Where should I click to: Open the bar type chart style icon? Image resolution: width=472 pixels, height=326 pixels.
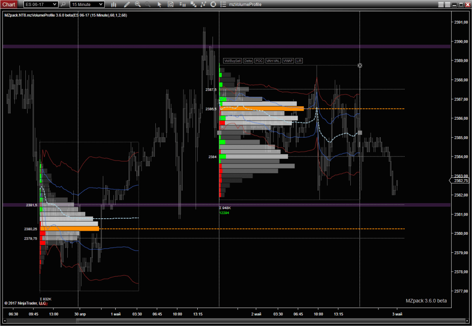(x=114, y=4)
